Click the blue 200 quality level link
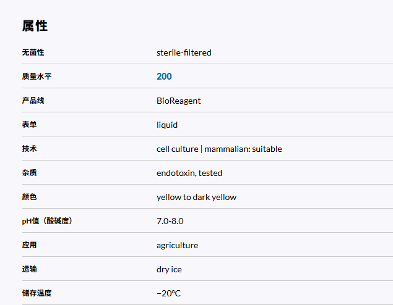This screenshot has height=305, width=393. (x=164, y=77)
